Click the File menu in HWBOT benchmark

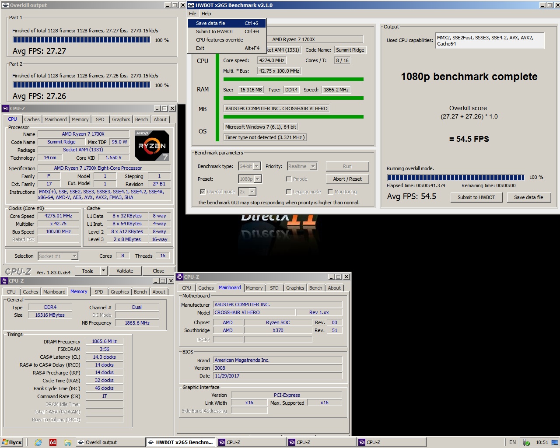(192, 14)
